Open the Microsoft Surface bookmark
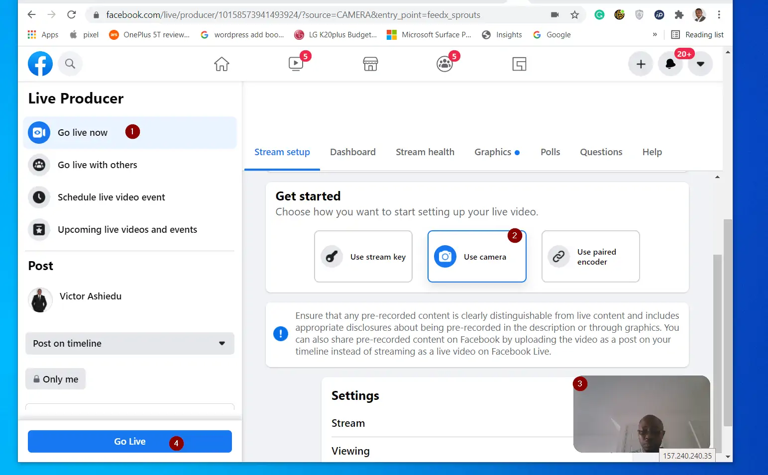The image size is (768, 475). pos(429,35)
